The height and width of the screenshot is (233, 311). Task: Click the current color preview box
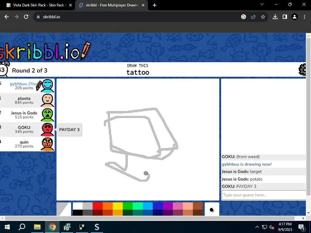coord(64,209)
